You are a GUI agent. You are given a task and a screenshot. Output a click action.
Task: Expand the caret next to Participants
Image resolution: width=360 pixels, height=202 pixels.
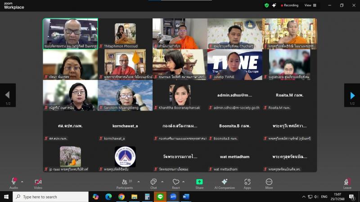pos(139,182)
